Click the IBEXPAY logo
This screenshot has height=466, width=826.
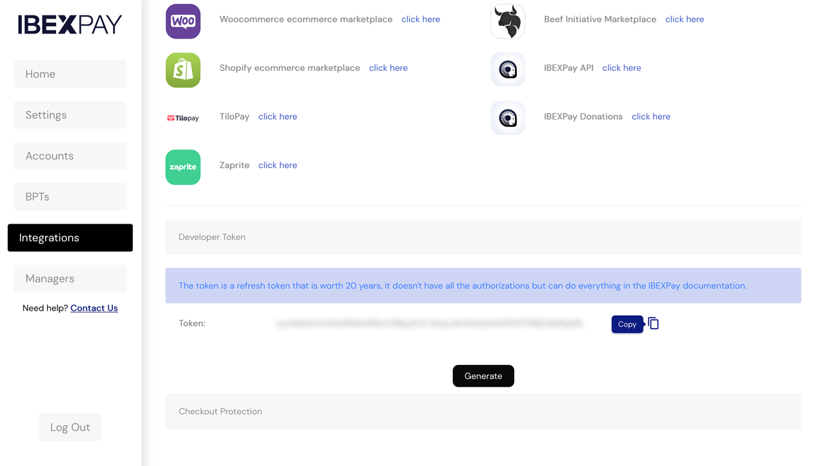[x=69, y=23]
